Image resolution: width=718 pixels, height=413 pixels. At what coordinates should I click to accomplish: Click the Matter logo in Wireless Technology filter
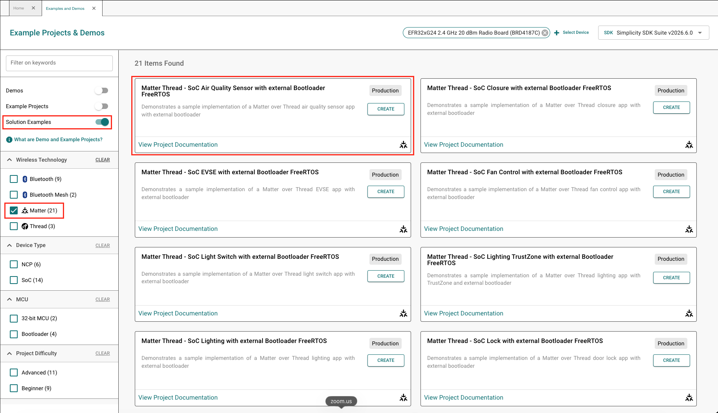coord(25,210)
